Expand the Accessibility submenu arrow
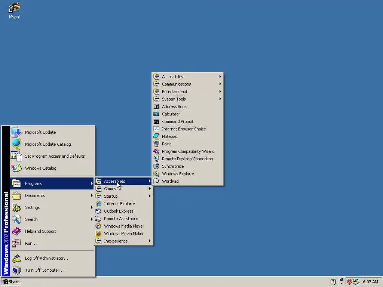The width and height of the screenshot is (383, 287). pyautogui.click(x=220, y=77)
